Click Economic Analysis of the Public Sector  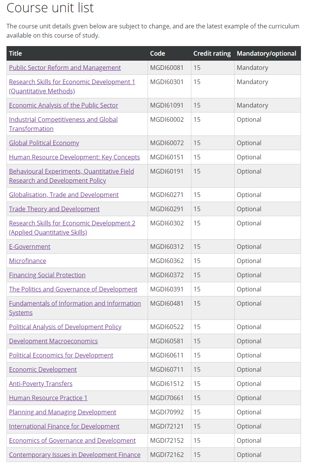64,105
